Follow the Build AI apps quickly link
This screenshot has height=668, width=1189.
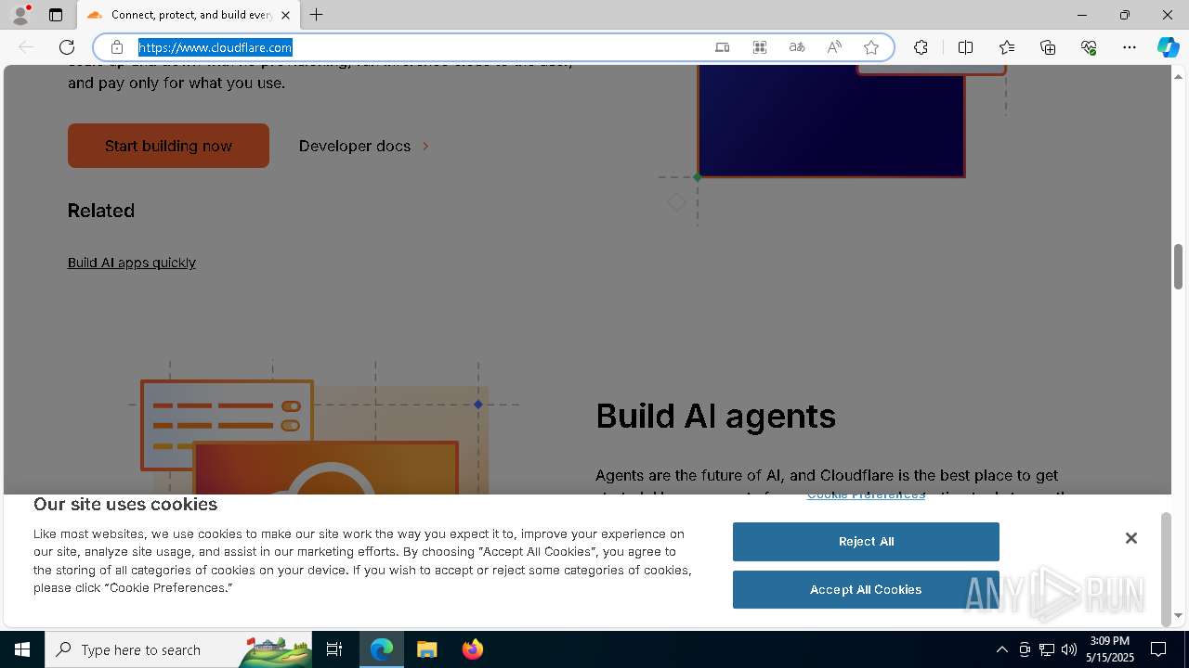[x=132, y=263]
